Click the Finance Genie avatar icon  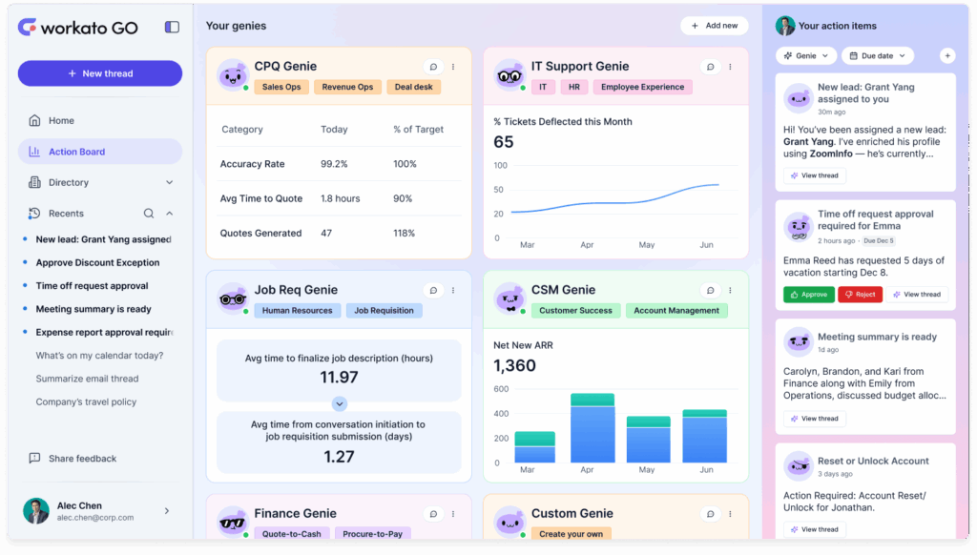[x=232, y=520]
